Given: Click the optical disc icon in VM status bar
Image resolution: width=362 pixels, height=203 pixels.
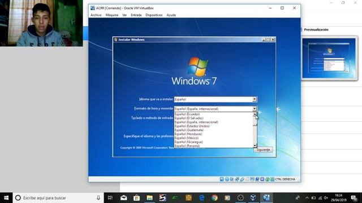Looking at the screenshot, I should (x=227, y=179).
